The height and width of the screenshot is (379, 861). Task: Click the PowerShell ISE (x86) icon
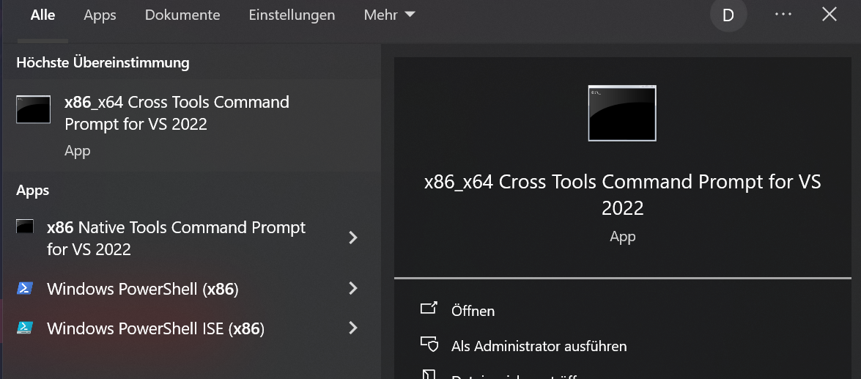pos(25,328)
